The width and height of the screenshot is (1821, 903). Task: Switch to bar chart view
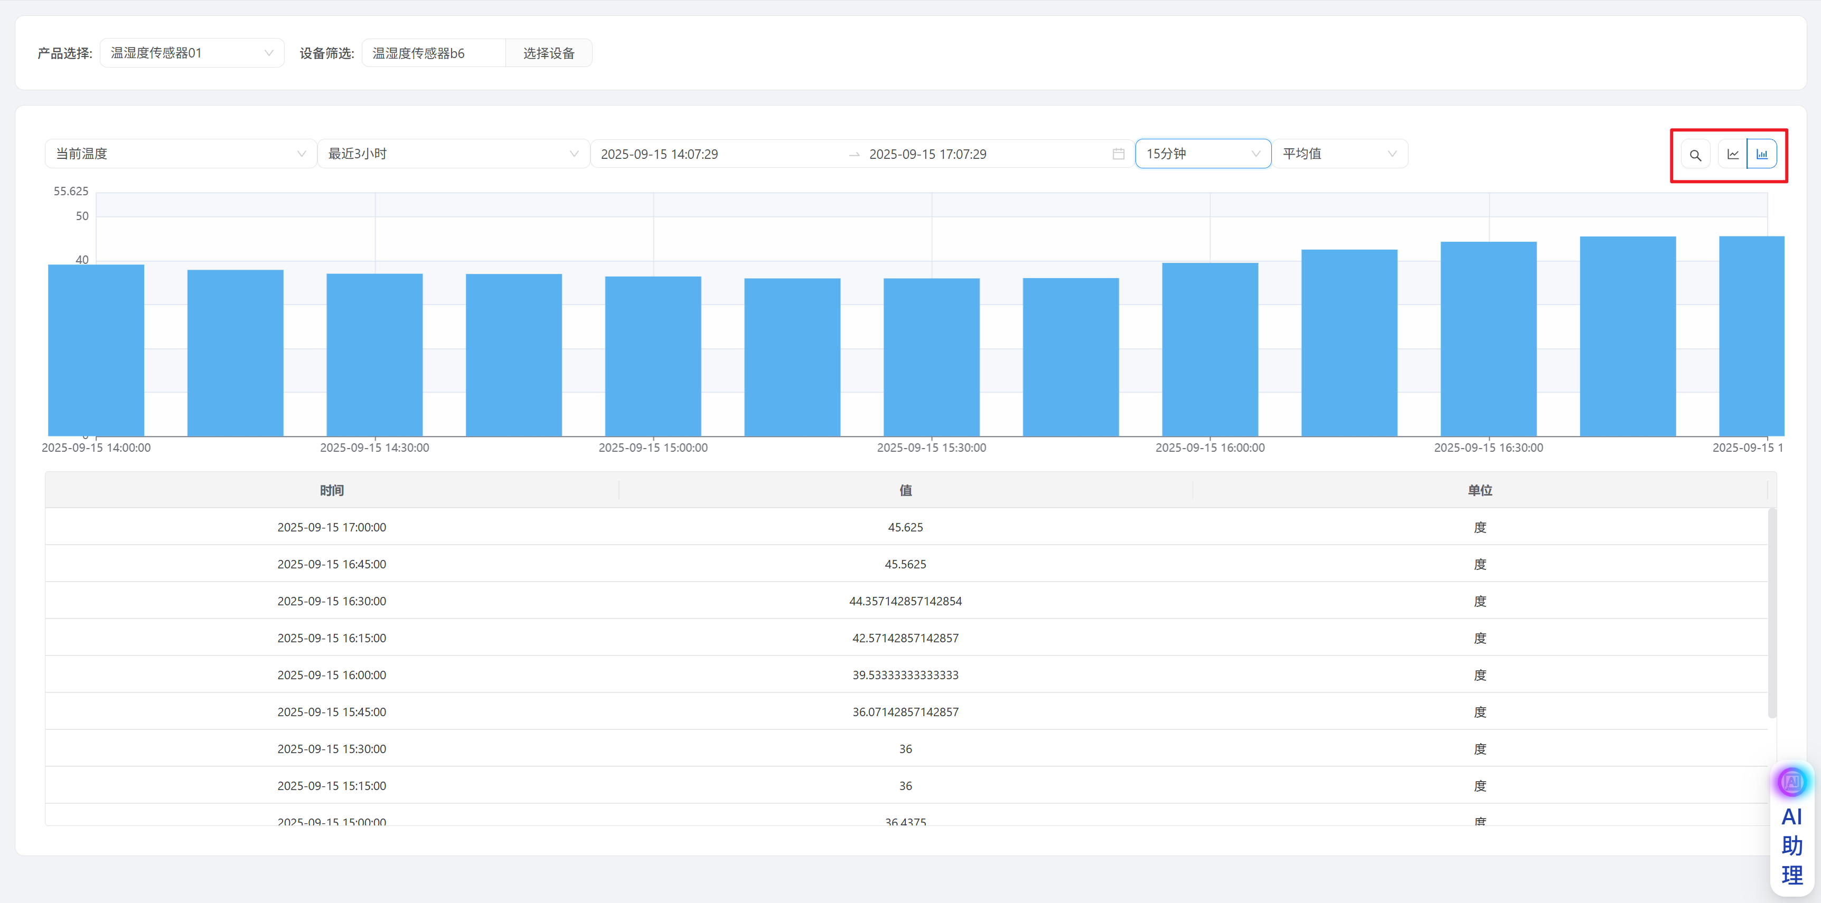(1762, 154)
